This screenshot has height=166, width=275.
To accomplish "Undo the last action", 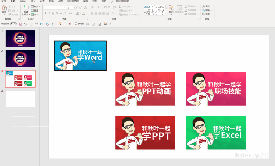I will click(26, 24).
